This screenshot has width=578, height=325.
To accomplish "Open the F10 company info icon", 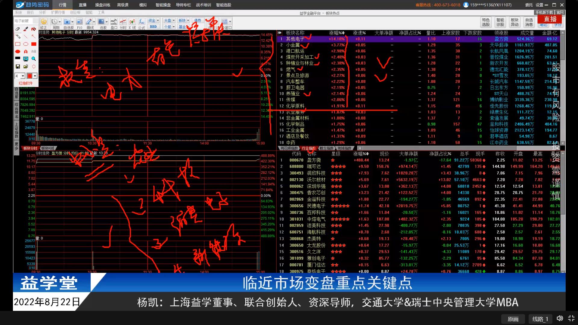I will tap(79, 23).
